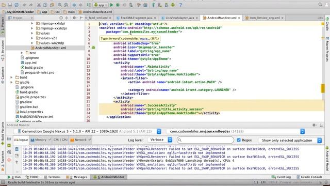Click the Find magnifier icon

60,5
